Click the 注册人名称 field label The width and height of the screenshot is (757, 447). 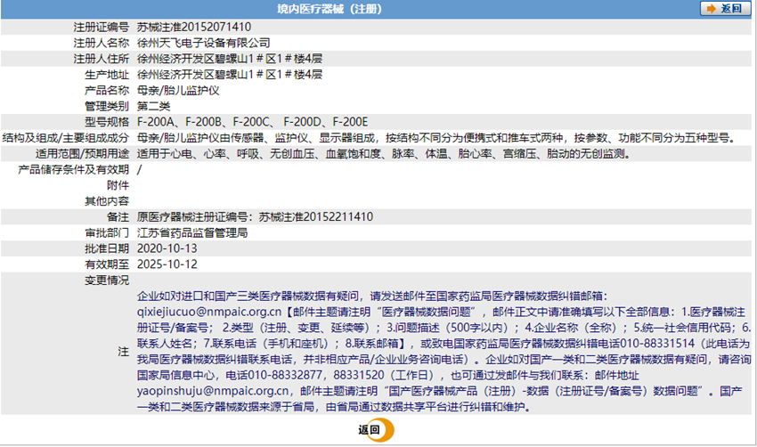point(102,43)
